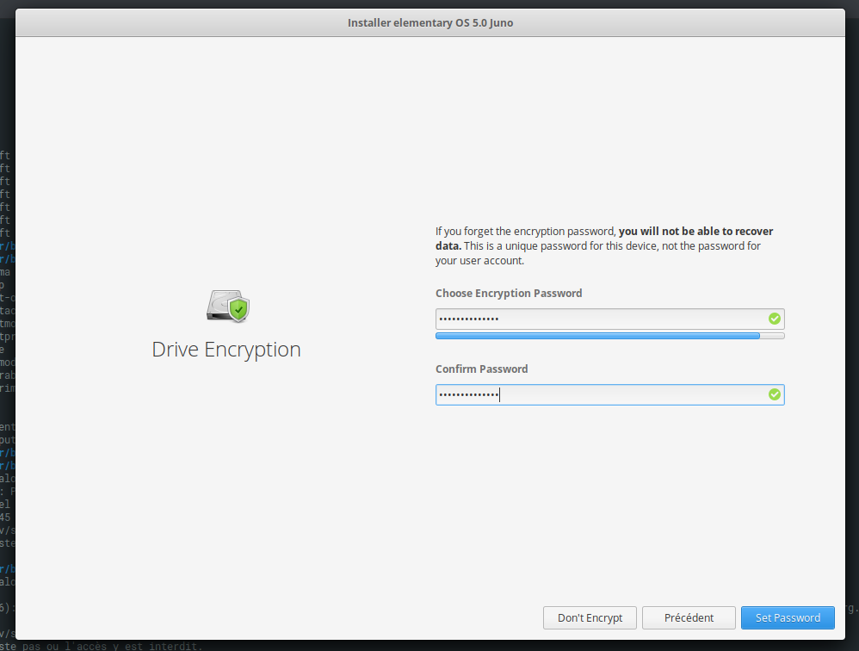Image resolution: width=859 pixels, height=651 pixels.
Task: Click the Set Password button
Action: tap(788, 617)
